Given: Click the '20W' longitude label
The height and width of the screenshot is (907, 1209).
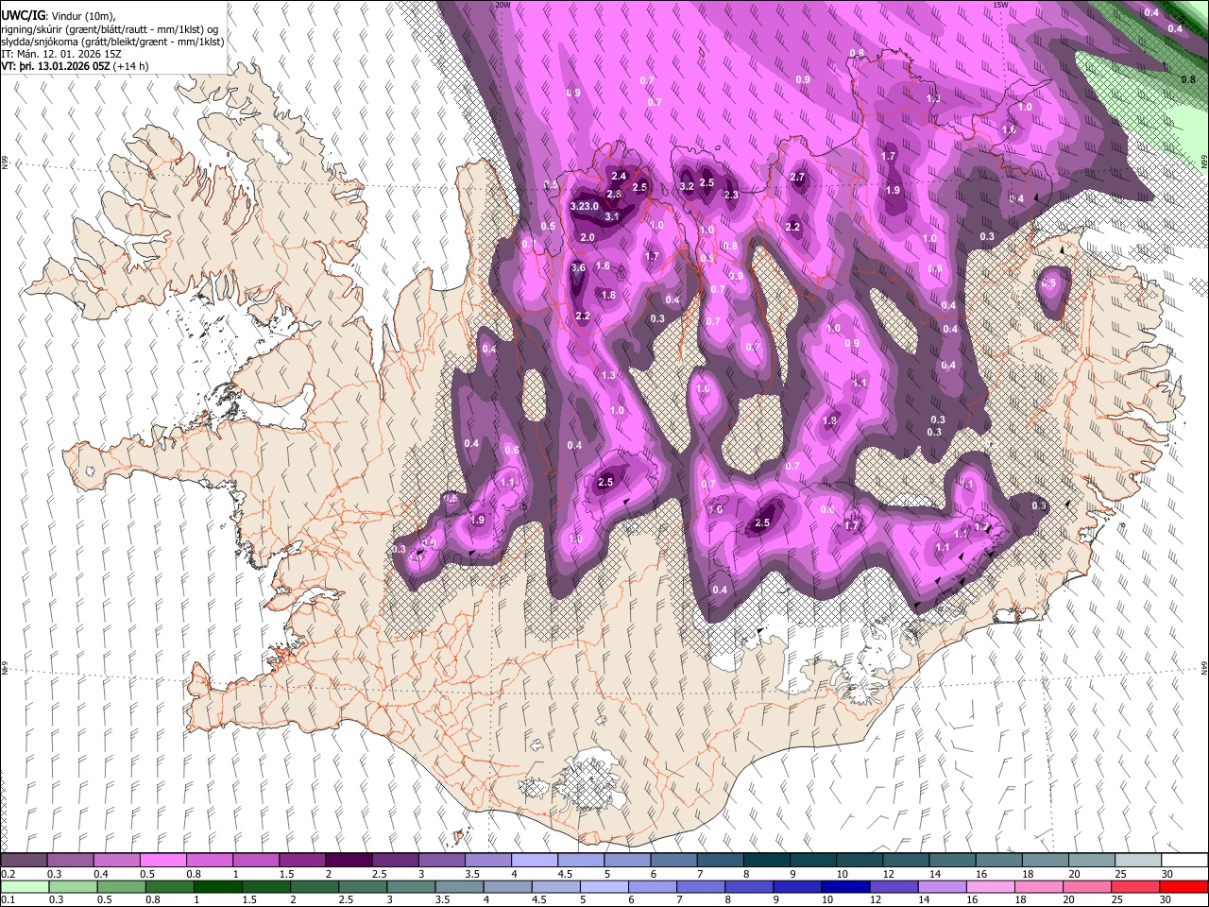Looking at the screenshot, I should [x=502, y=5].
